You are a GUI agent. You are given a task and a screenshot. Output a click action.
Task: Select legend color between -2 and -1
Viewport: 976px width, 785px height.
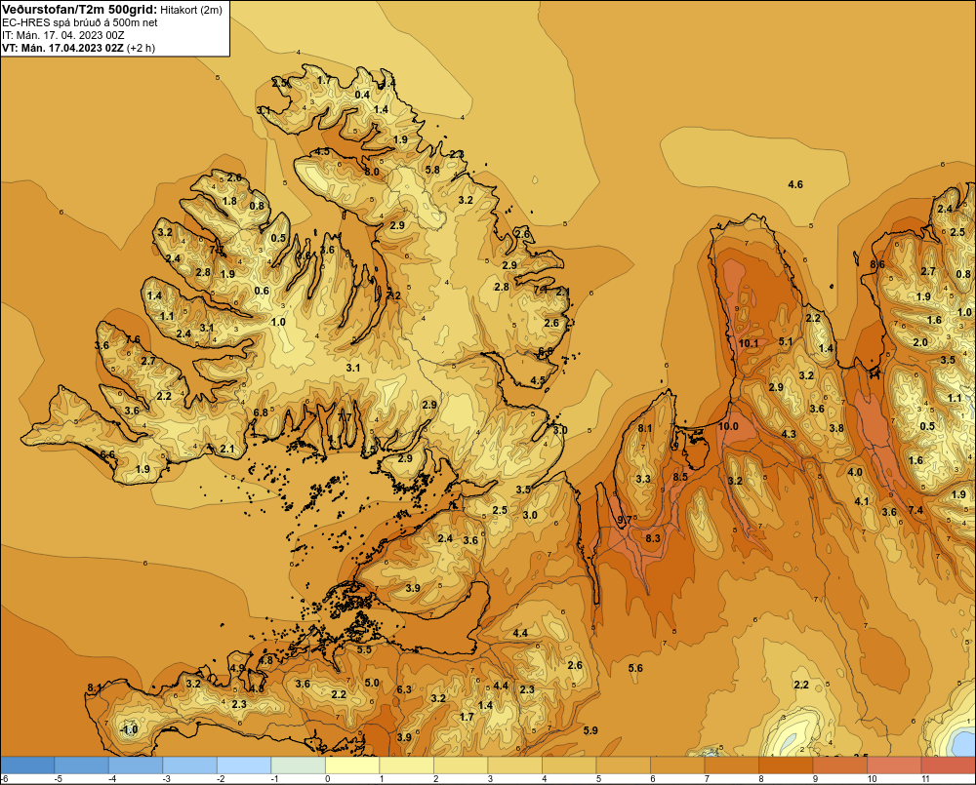244,765
